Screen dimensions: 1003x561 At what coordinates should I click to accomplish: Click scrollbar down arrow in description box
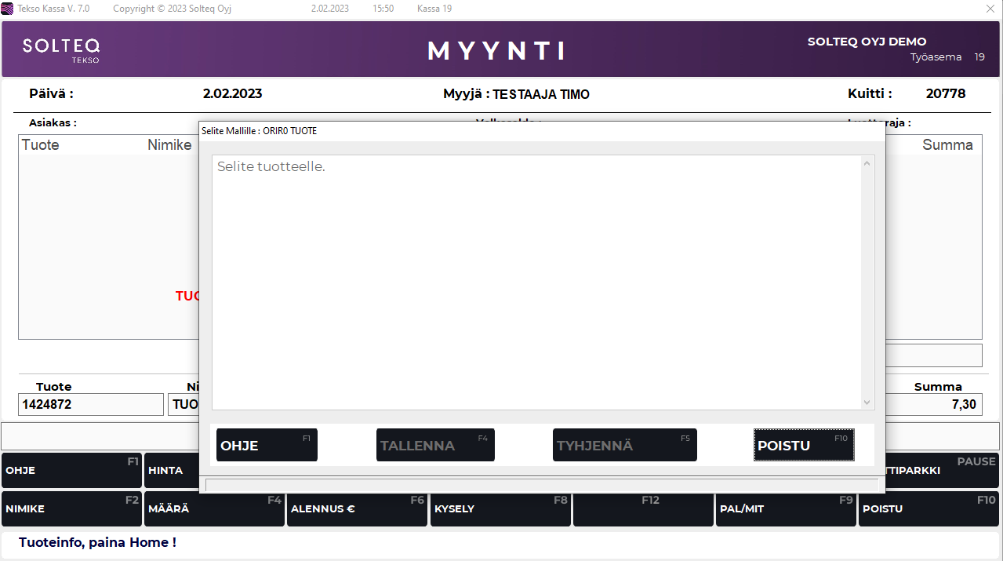pyautogui.click(x=867, y=403)
